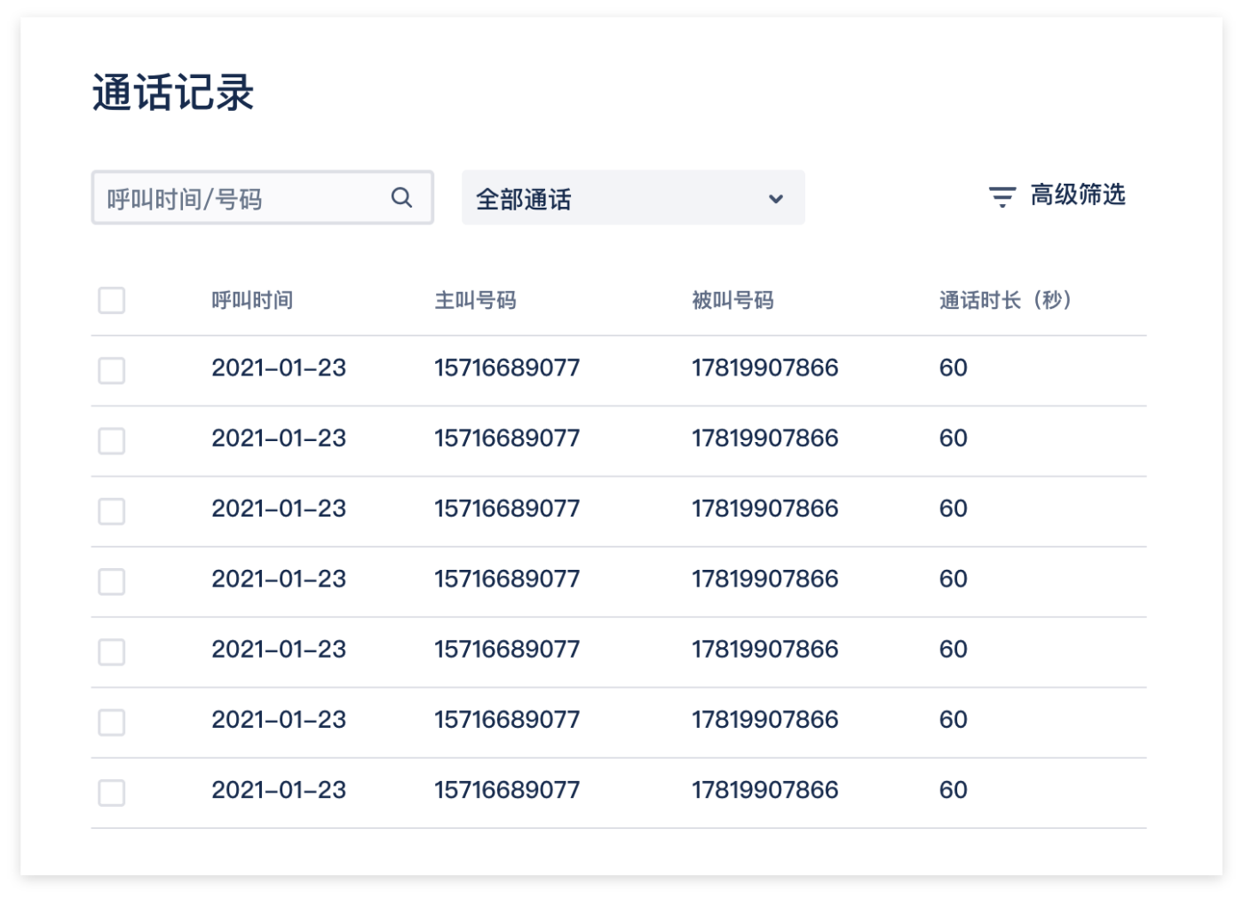Click the 被叫号码 column header
This screenshot has height=900, width=1243.
(732, 301)
